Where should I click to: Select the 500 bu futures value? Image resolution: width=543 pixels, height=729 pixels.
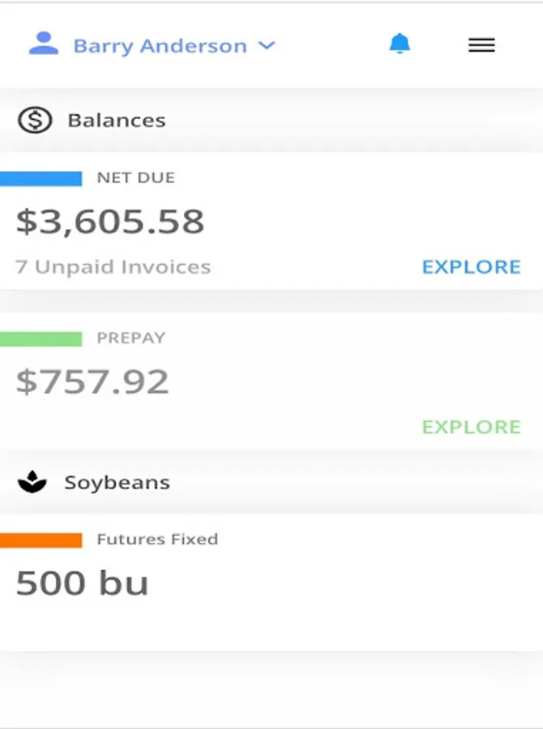pyautogui.click(x=82, y=582)
